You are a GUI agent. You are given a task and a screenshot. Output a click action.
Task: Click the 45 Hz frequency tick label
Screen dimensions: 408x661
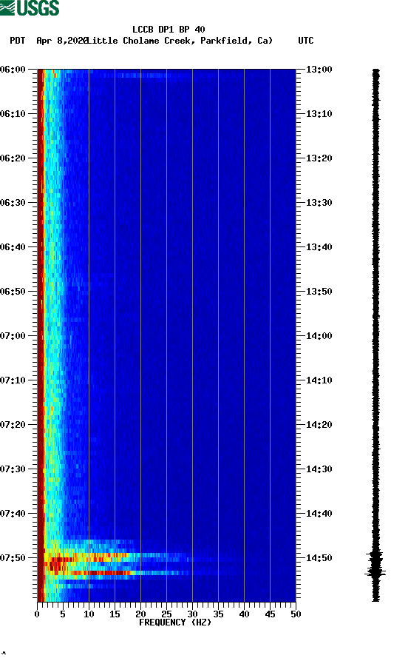coord(270,614)
